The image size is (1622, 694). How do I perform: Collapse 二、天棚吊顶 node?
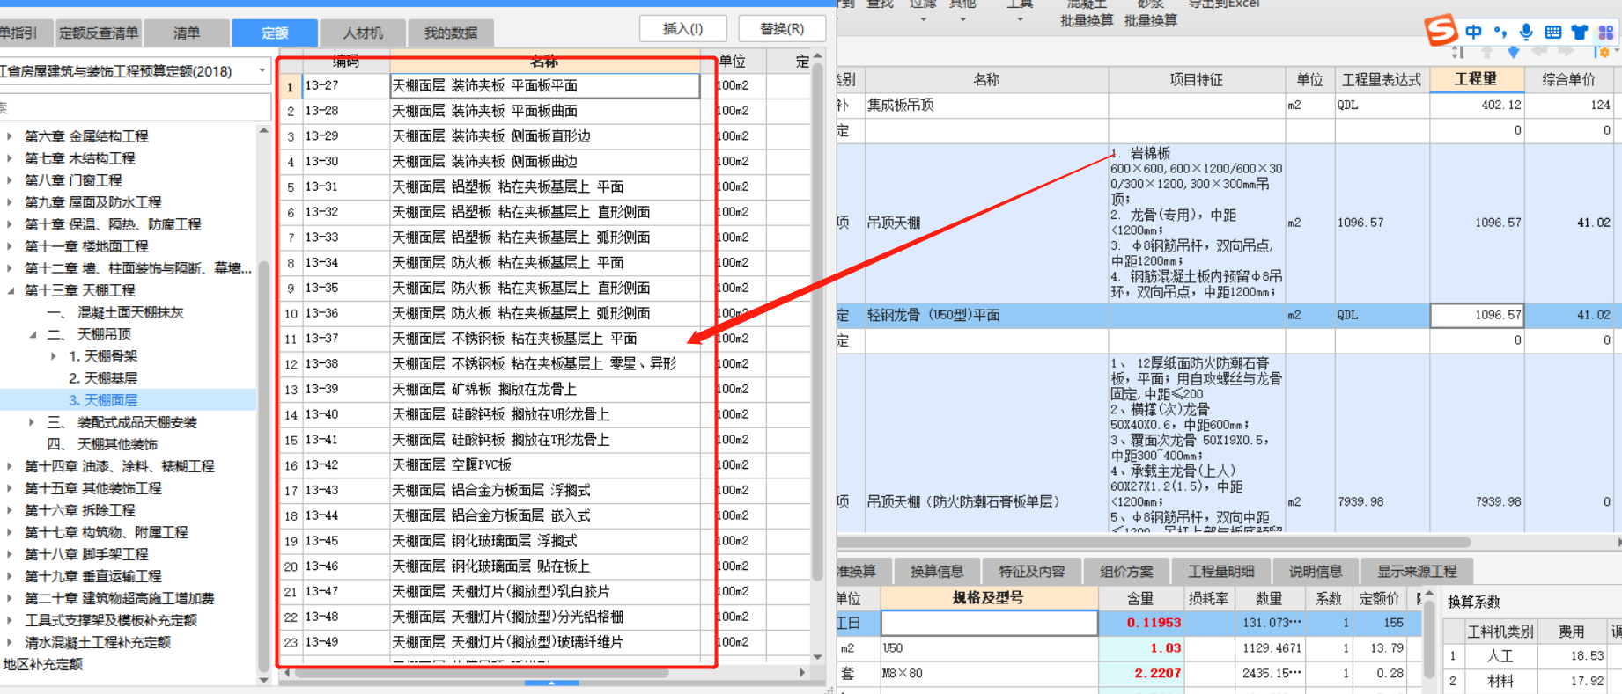(x=33, y=334)
